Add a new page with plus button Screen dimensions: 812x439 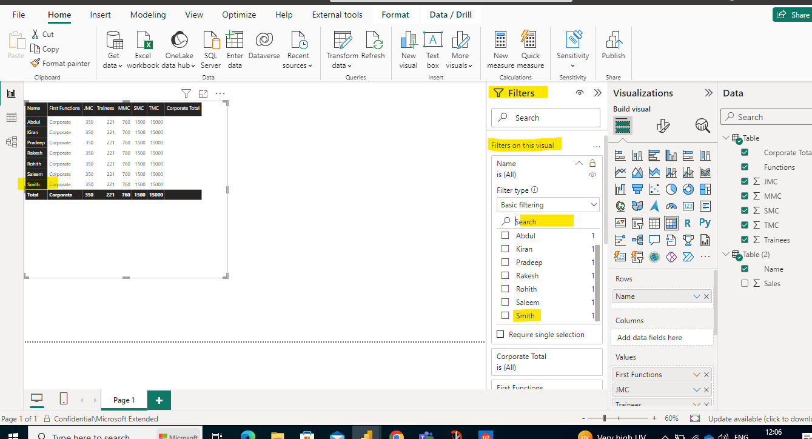pyautogui.click(x=159, y=400)
